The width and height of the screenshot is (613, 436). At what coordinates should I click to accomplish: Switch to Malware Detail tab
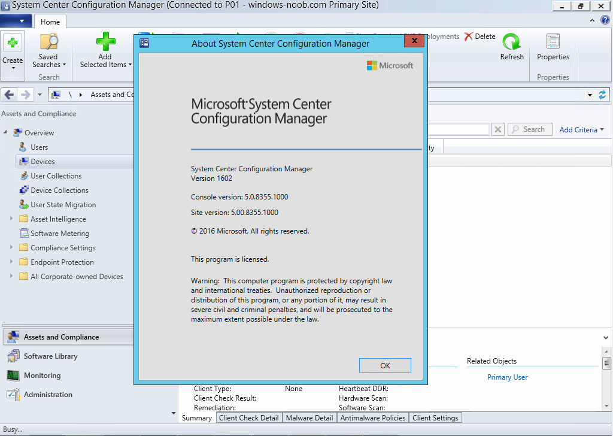[309, 418]
